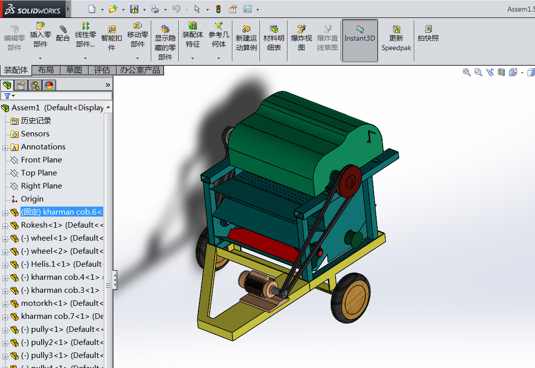
Task: Click the Insert Components (插入零部件) icon
Action: (41, 35)
